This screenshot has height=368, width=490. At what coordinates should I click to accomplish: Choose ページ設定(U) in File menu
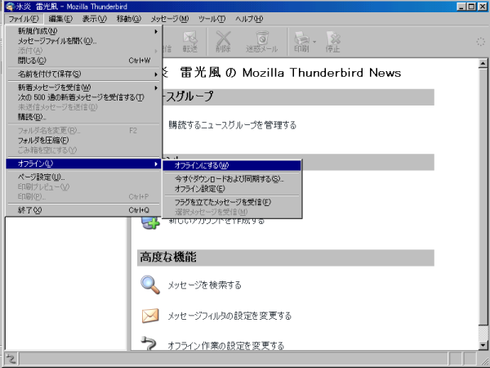pos(83,177)
